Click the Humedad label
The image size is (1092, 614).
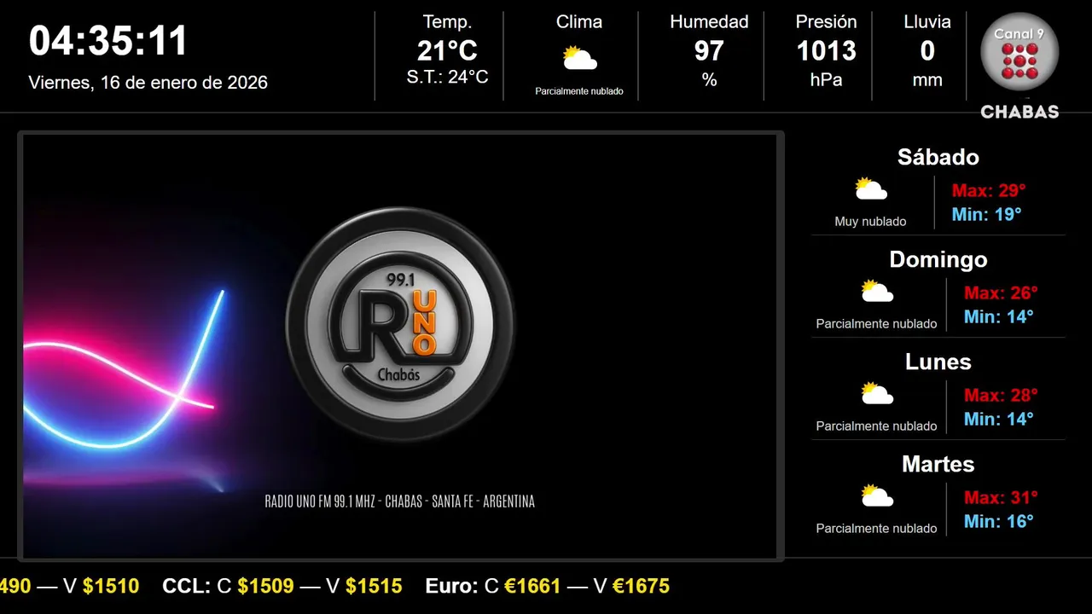(x=709, y=22)
